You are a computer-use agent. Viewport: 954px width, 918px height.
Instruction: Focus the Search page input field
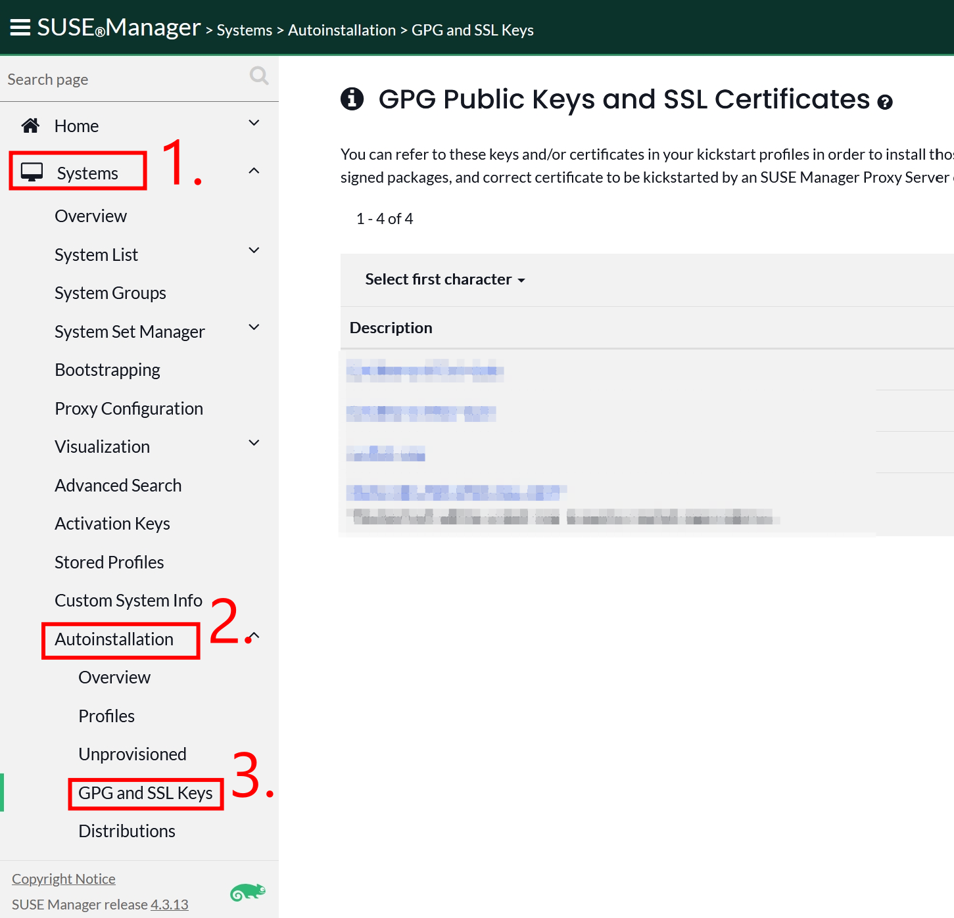point(125,80)
